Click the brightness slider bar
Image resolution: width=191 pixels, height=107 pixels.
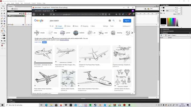pyautogui.click(x=177, y=22)
